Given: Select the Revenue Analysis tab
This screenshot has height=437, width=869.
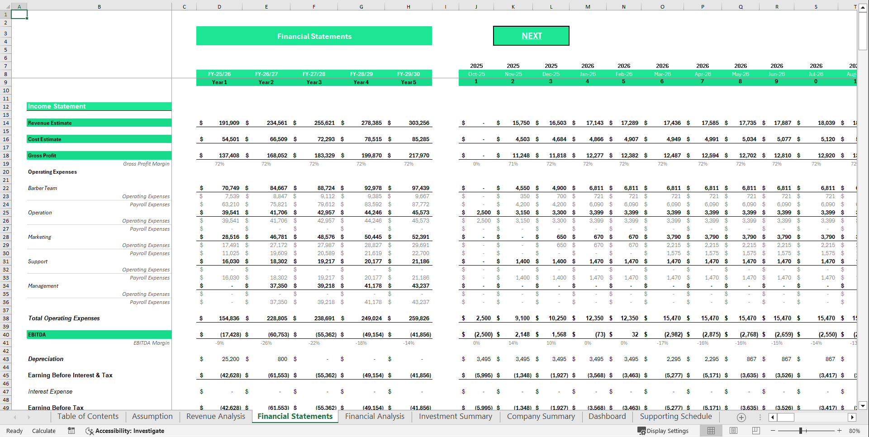Looking at the screenshot, I should pos(215,416).
